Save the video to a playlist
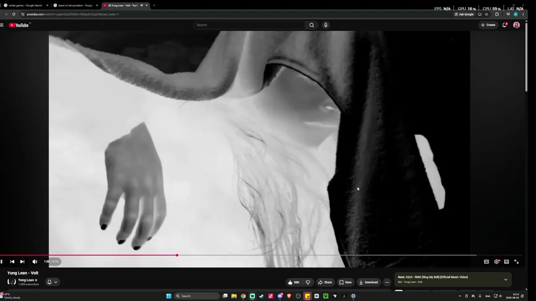This screenshot has width=536, height=301. [x=345, y=282]
